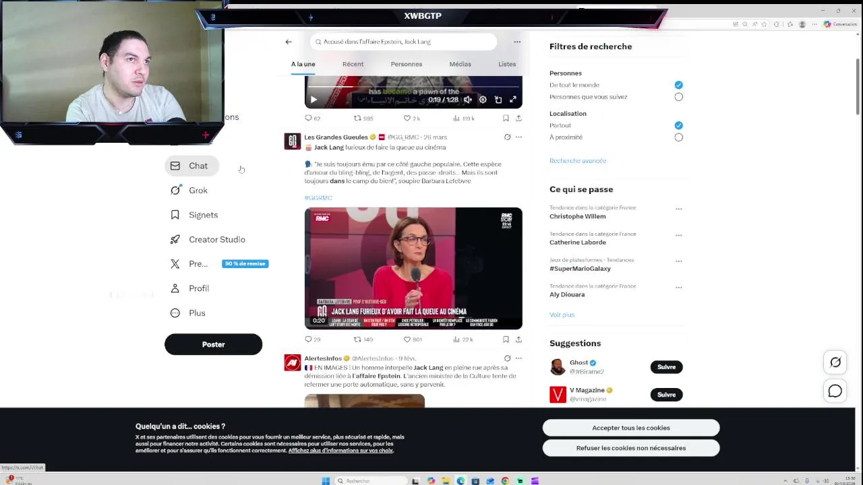The height and width of the screenshot is (485, 863).
Task: Like the Grandes Gueules post
Action: point(413,339)
